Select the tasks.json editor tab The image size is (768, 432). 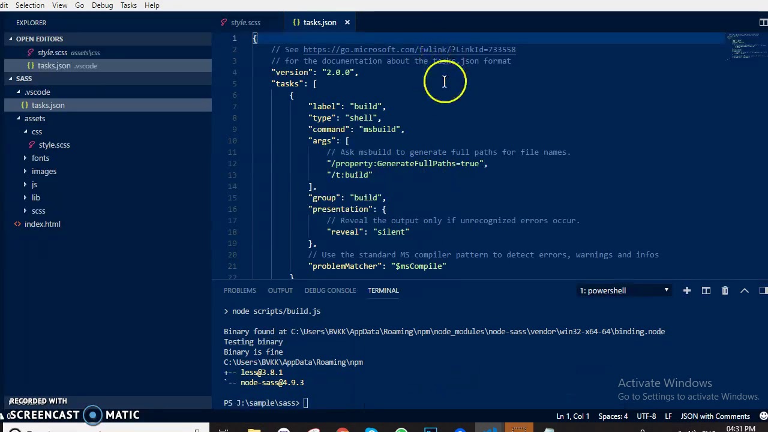pos(320,22)
